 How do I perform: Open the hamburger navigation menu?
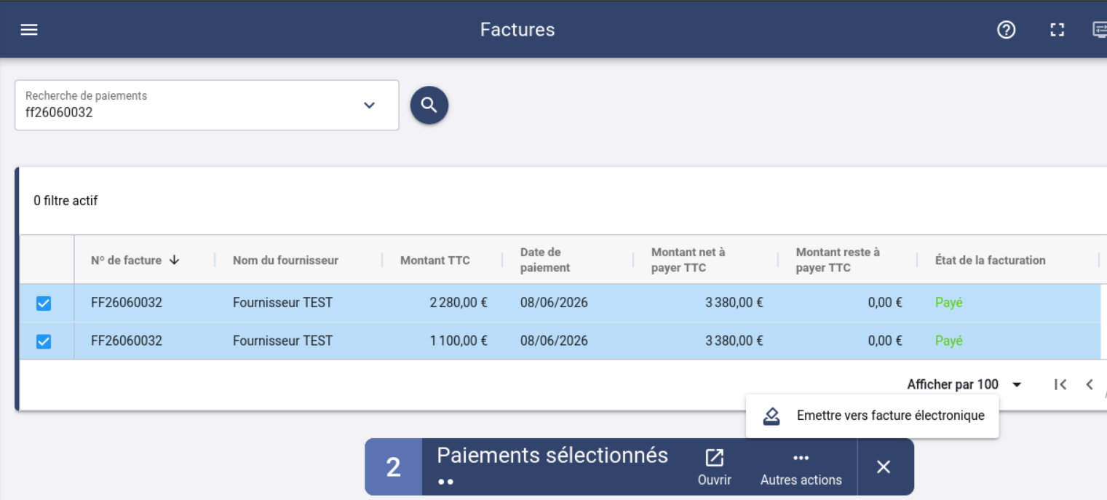click(x=29, y=30)
